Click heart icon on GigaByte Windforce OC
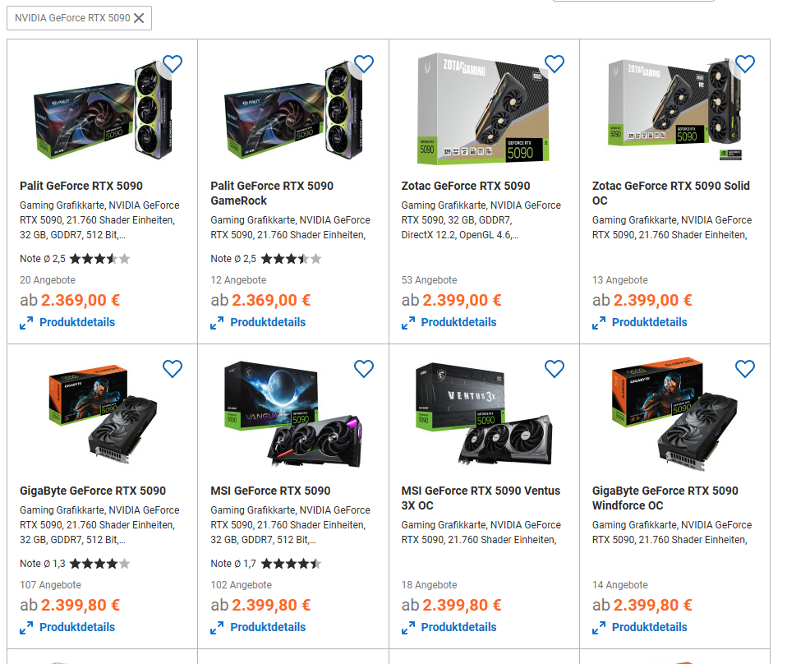 click(745, 369)
